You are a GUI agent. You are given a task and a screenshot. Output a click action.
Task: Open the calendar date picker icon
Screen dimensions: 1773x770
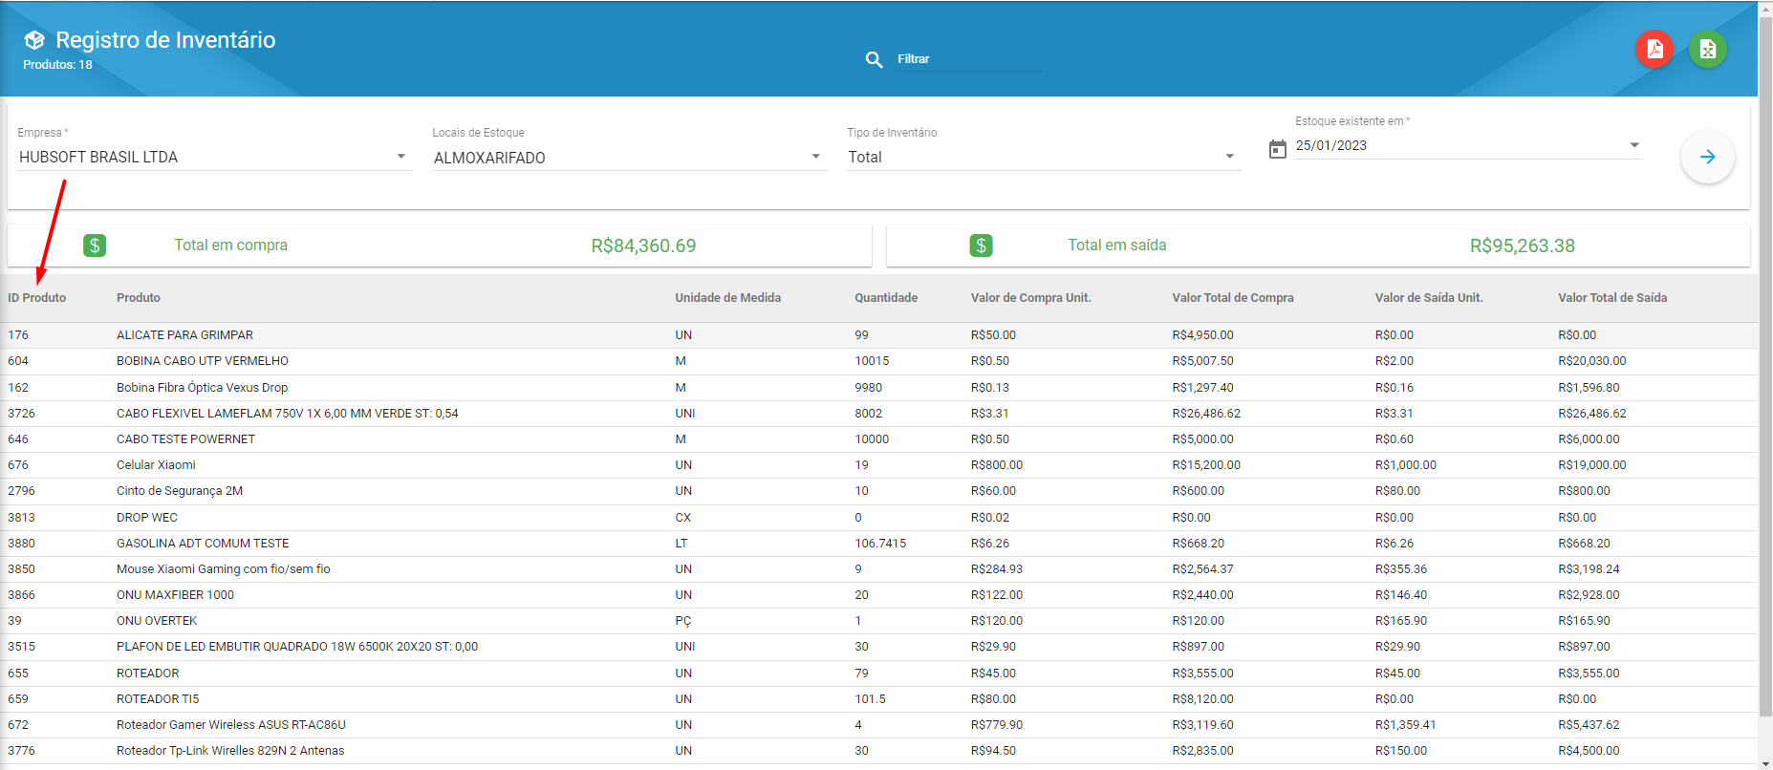tap(1278, 149)
